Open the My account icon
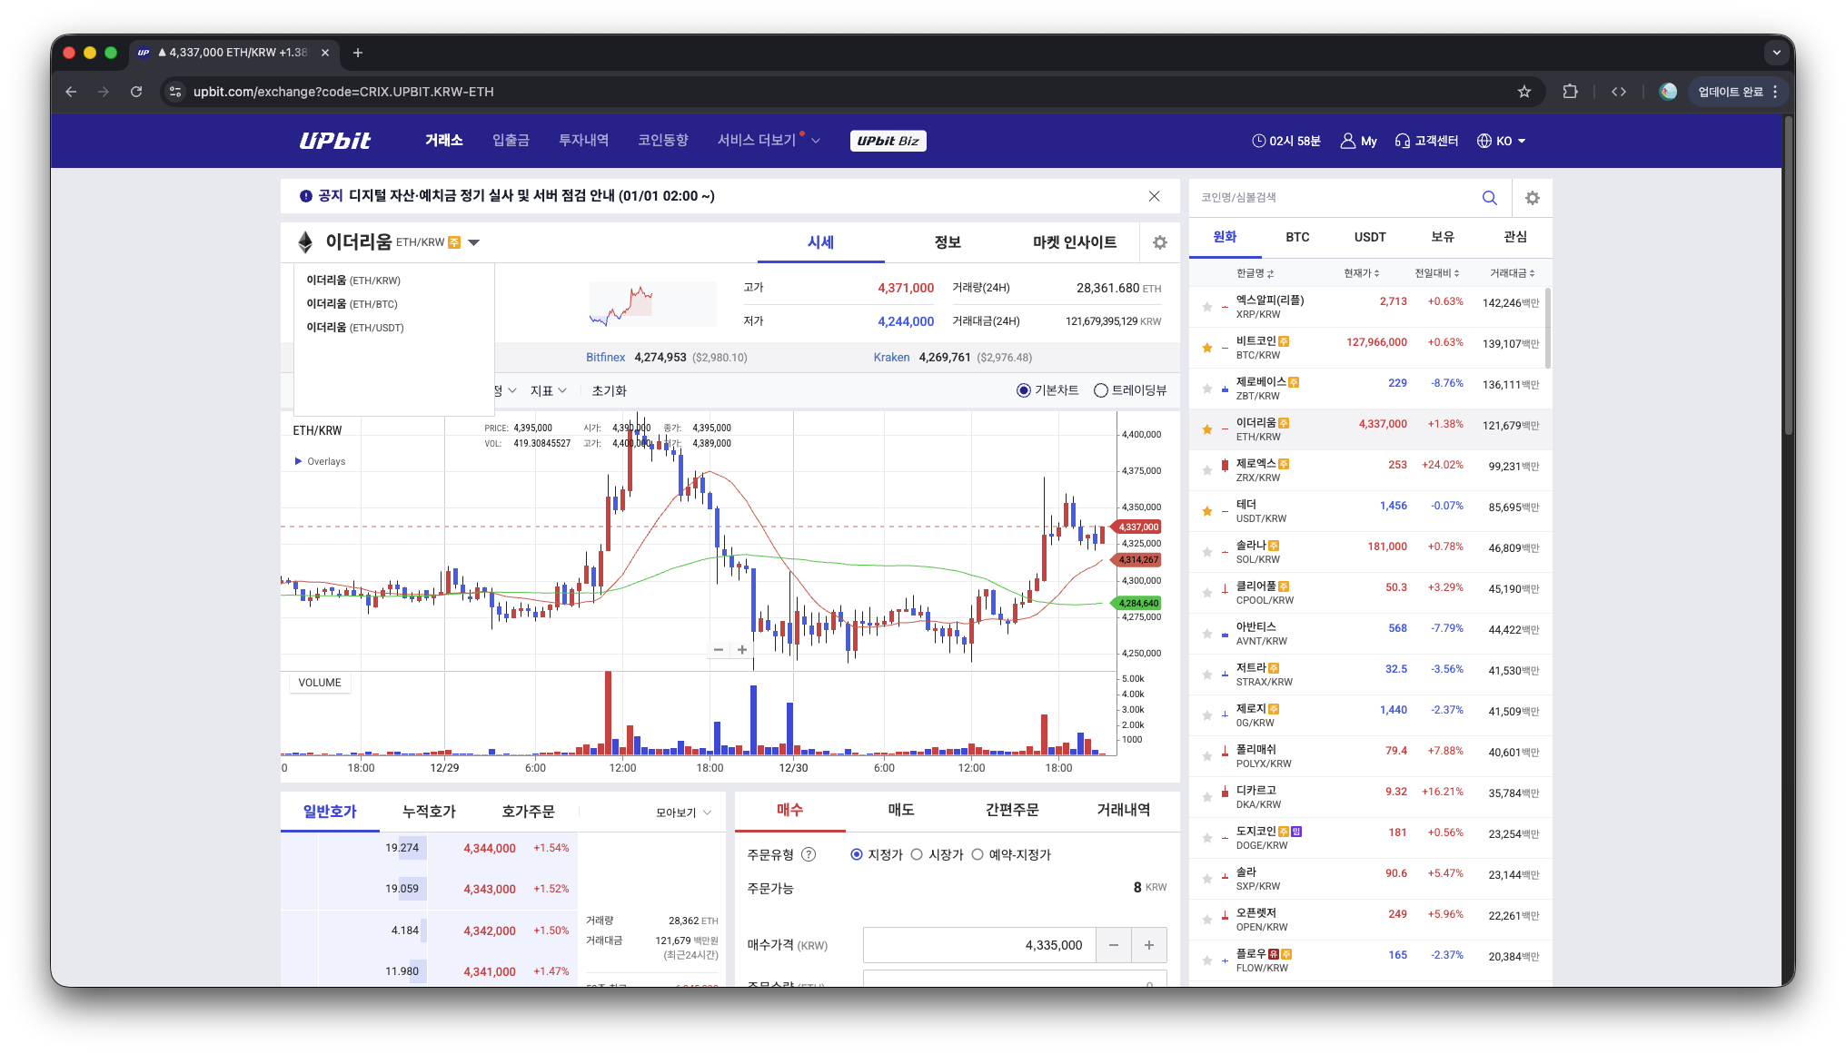Screen dimensions: 1846x1054 1348,141
